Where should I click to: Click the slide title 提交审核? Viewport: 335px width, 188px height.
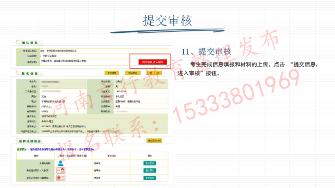tap(167, 21)
